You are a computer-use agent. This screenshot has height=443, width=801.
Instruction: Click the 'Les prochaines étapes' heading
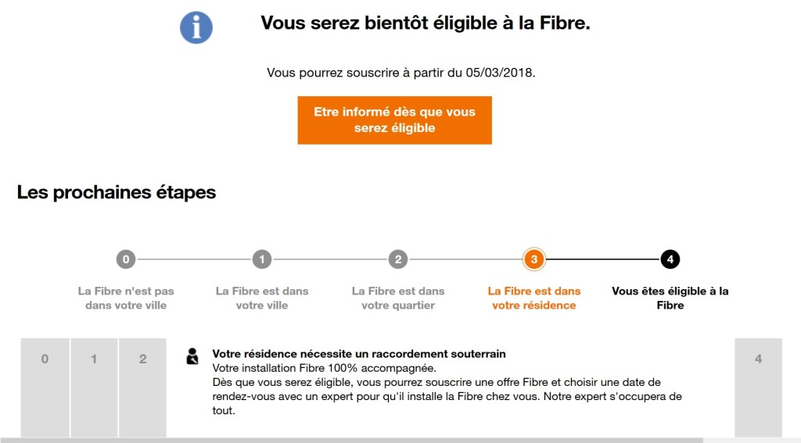point(117,192)
